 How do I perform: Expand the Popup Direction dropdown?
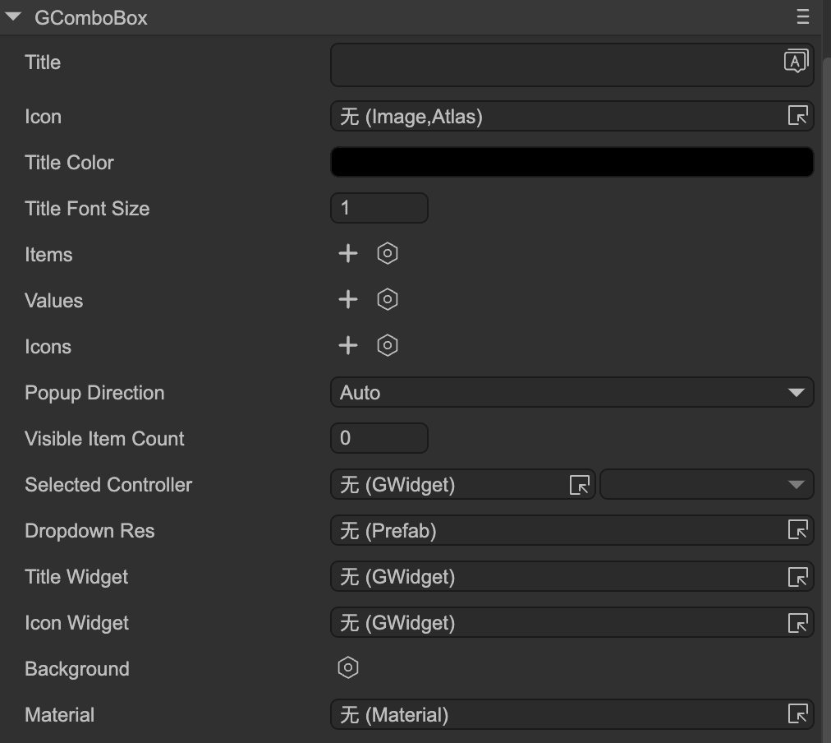coord(572,393)
